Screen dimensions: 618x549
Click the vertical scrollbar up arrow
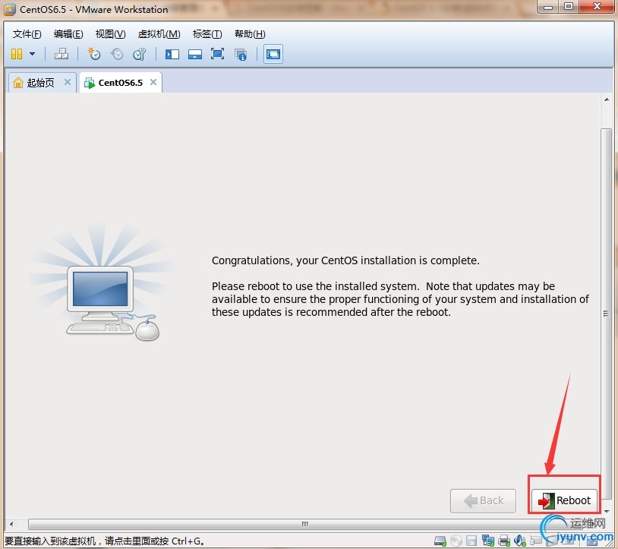(607, 99)
